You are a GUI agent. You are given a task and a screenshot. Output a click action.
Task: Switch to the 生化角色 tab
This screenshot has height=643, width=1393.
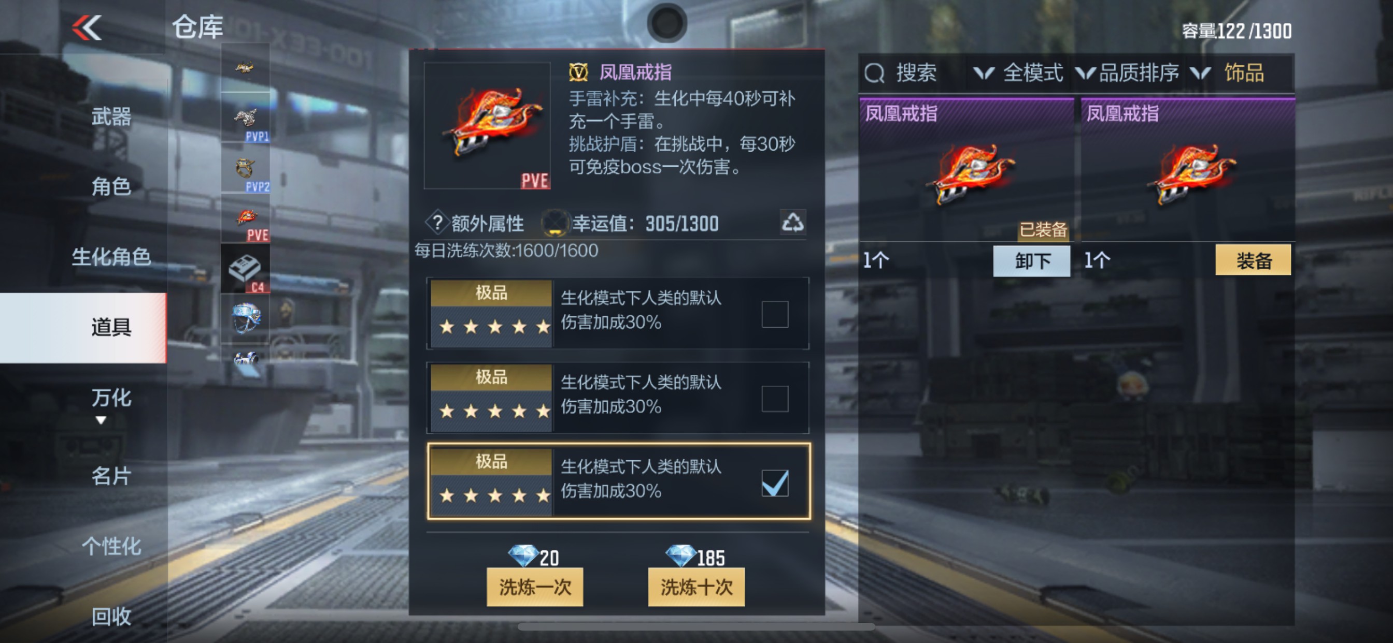pyautogui.click(x=111, y=257)
